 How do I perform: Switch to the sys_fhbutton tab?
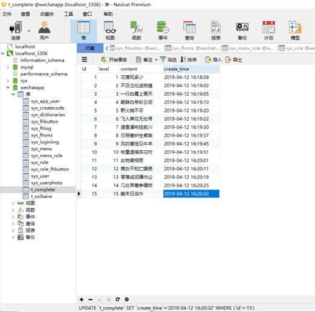(x=136, y=48)
